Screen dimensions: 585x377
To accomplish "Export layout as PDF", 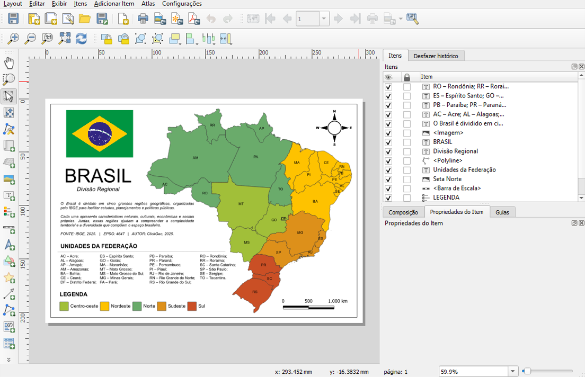I will (x=194, y=19).
